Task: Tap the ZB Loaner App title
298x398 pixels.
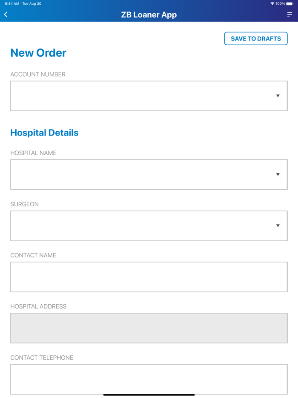Action: click(149, 15)
